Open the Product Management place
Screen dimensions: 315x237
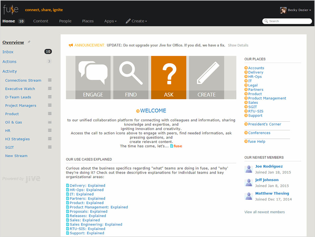tap(267, 98)
